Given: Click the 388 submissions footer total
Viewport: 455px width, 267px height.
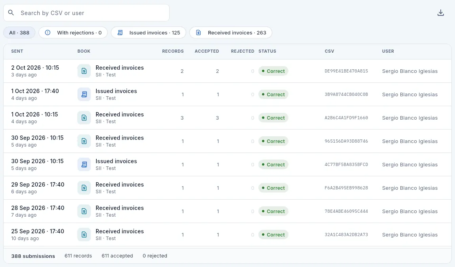Looking at the screenshot, I should coord(33,256).
